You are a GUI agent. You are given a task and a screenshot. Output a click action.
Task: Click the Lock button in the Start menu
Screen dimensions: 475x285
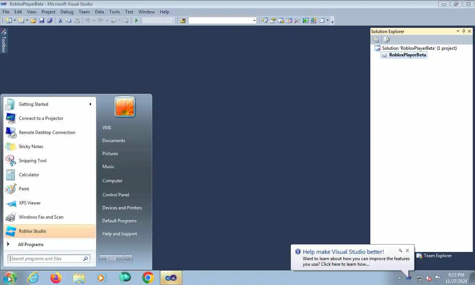point(112,259)
